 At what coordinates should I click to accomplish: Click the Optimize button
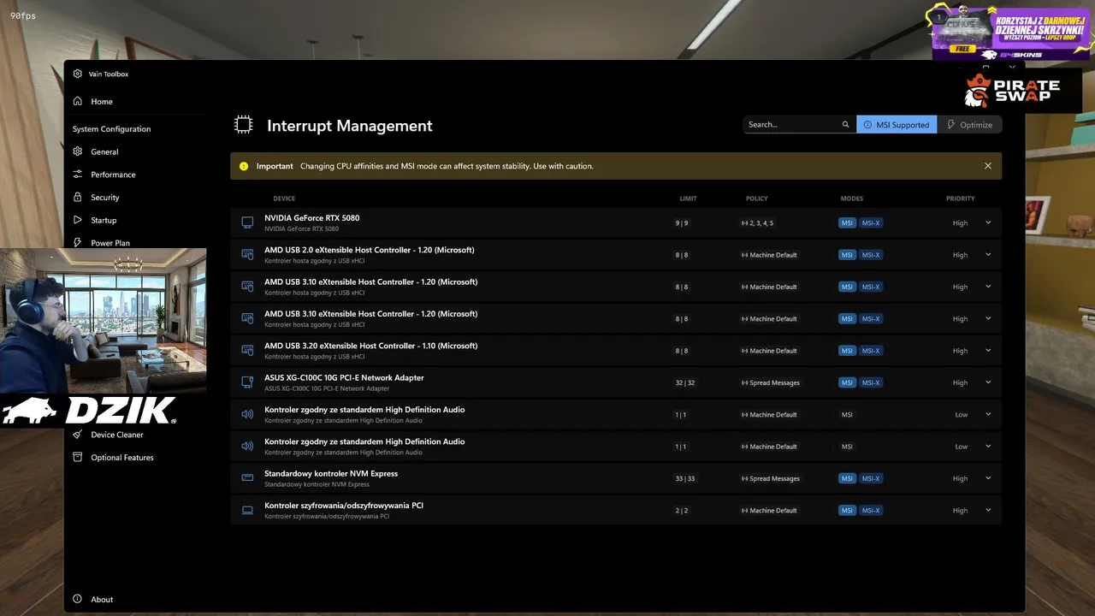coord(969,125)
